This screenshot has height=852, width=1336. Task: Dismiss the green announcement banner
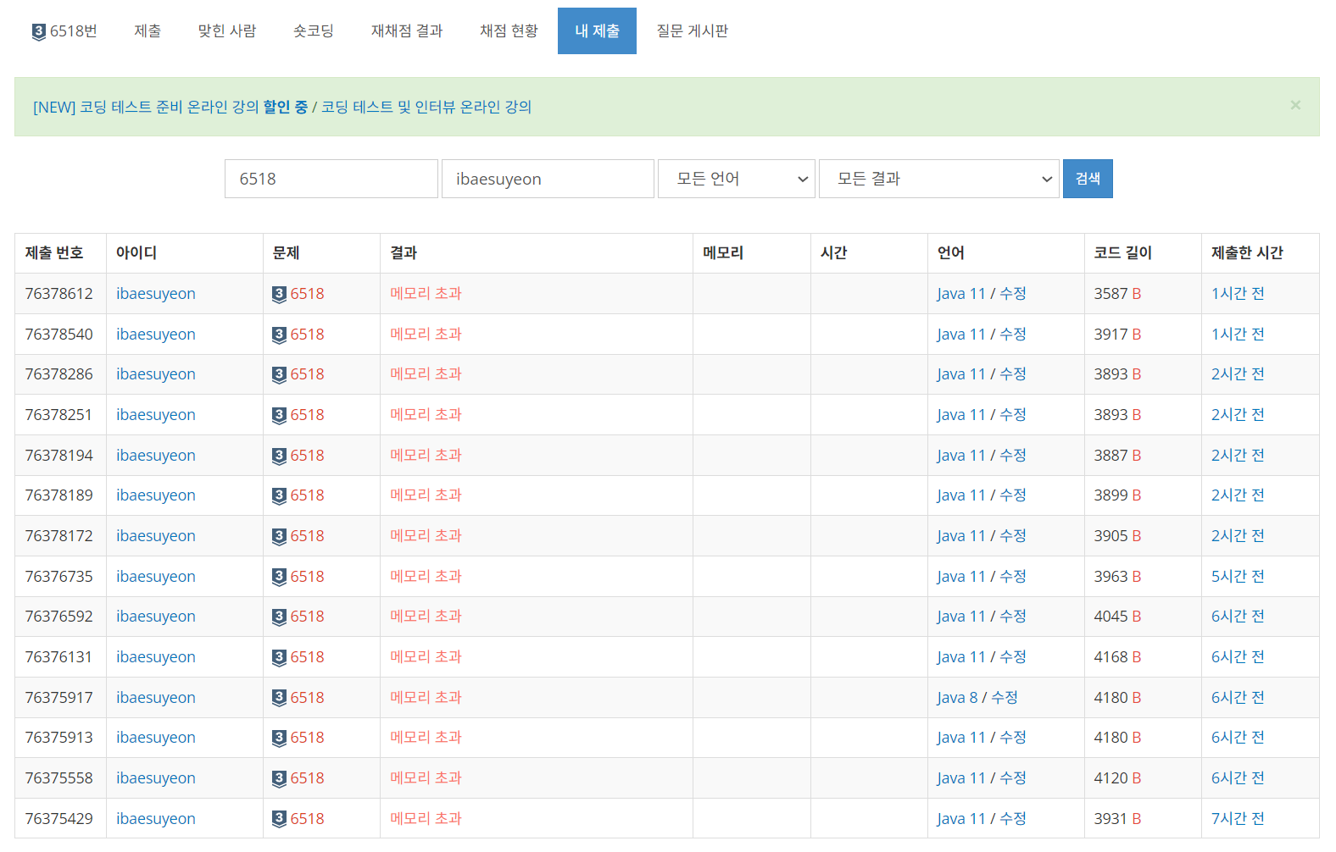click(1295, 105)
